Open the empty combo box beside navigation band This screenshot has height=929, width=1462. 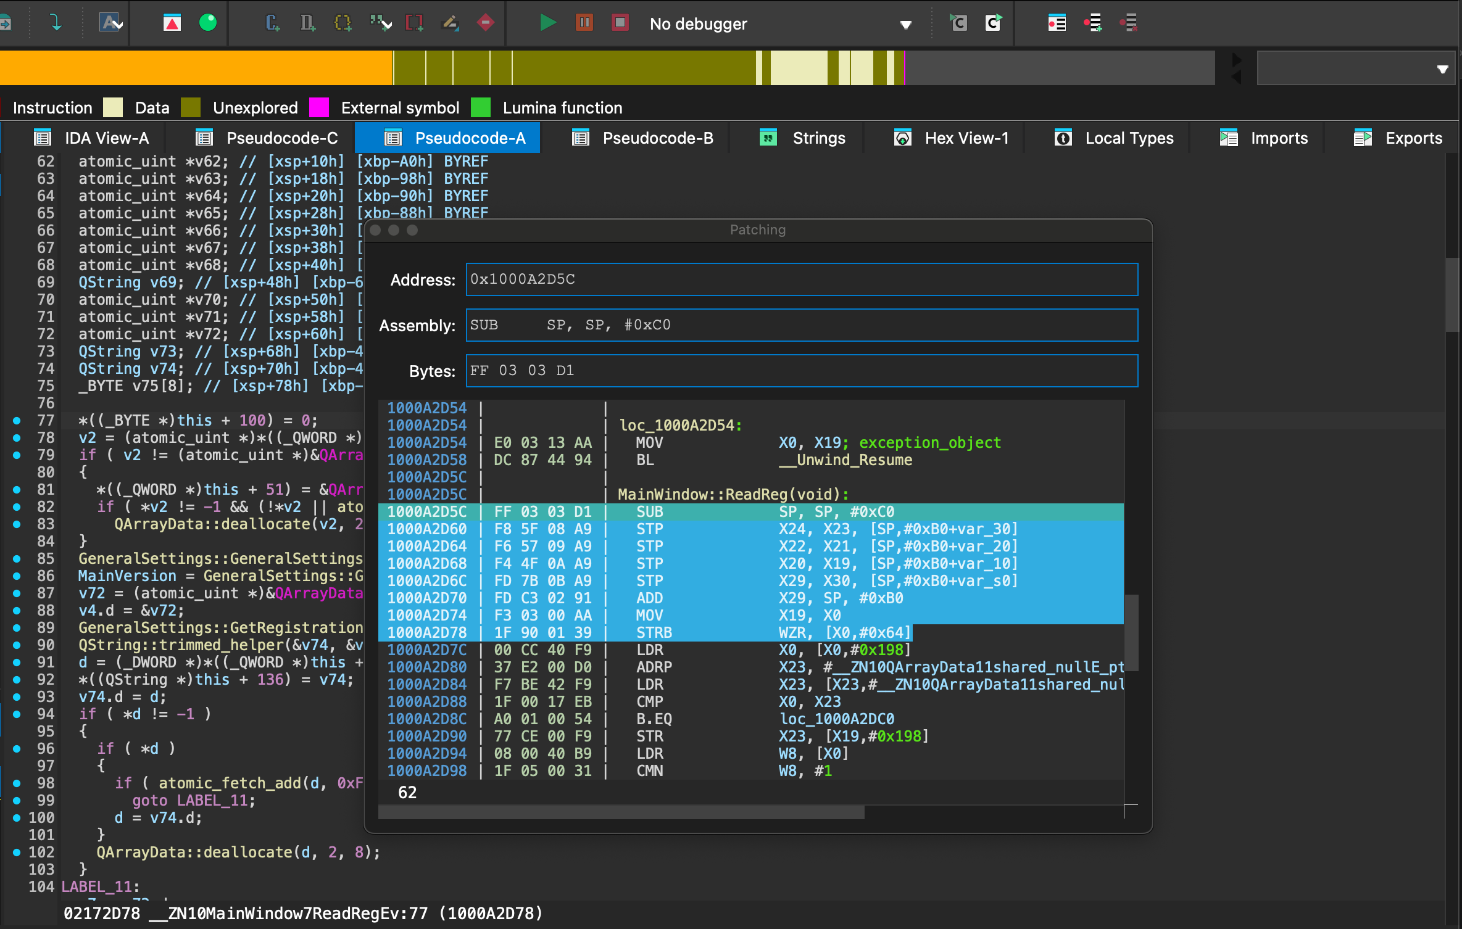(1356, 68)
